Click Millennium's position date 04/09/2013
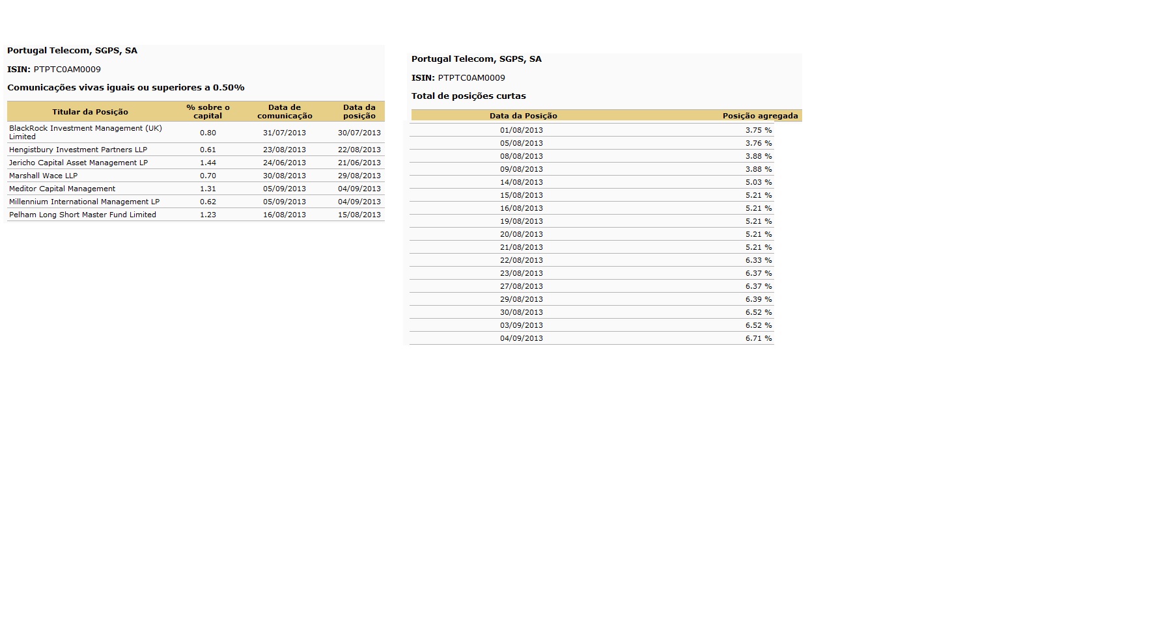 359,202
